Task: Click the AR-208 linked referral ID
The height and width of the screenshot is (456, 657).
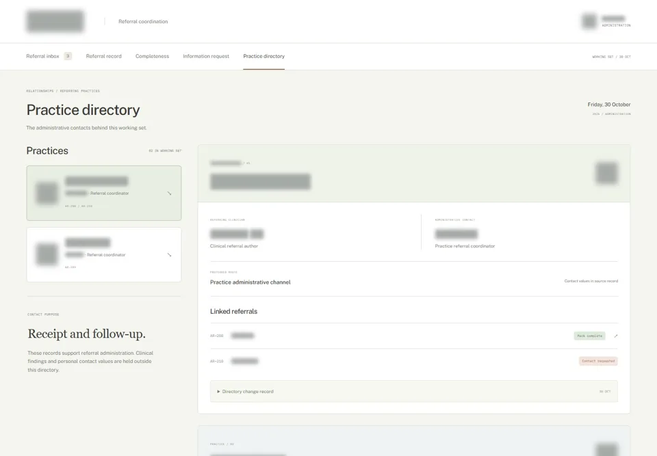Action: pos(217,336)
